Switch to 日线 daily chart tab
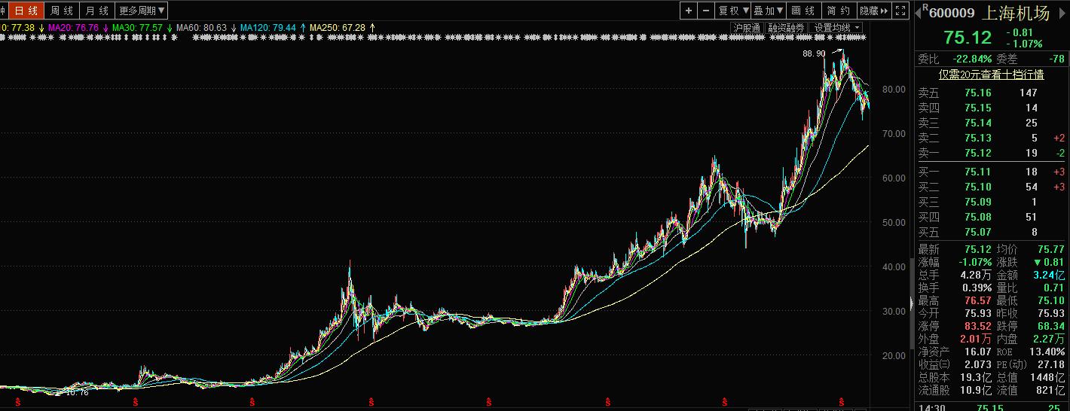This screenshot has height=411, width=1070. coord(26,11)
